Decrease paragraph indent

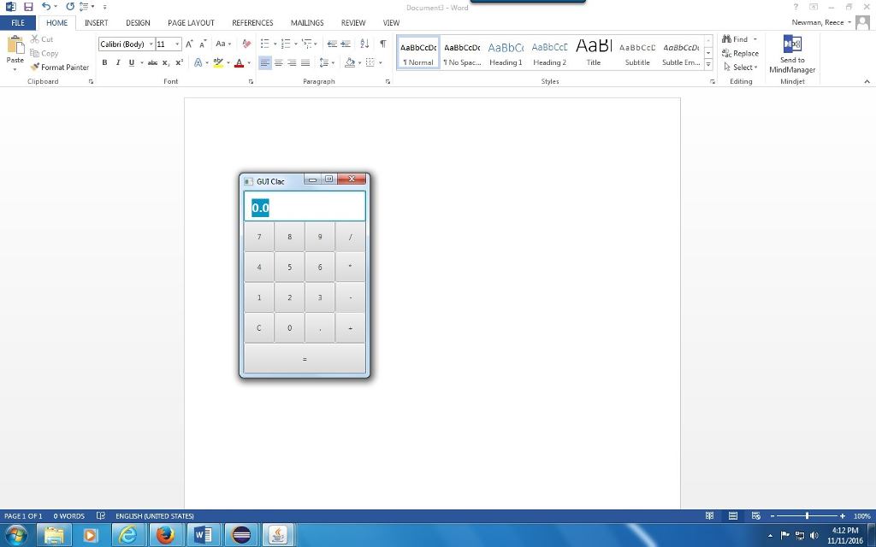(x=333, y=44)
